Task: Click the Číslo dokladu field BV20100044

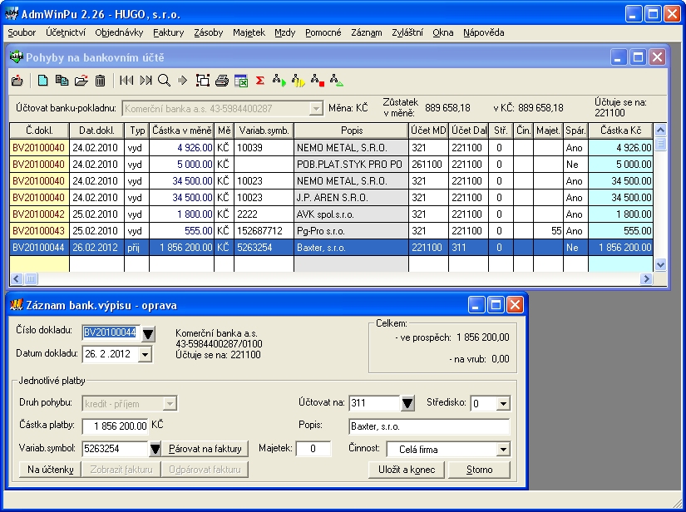Action: pyautogui.click(x=111, y=332)
